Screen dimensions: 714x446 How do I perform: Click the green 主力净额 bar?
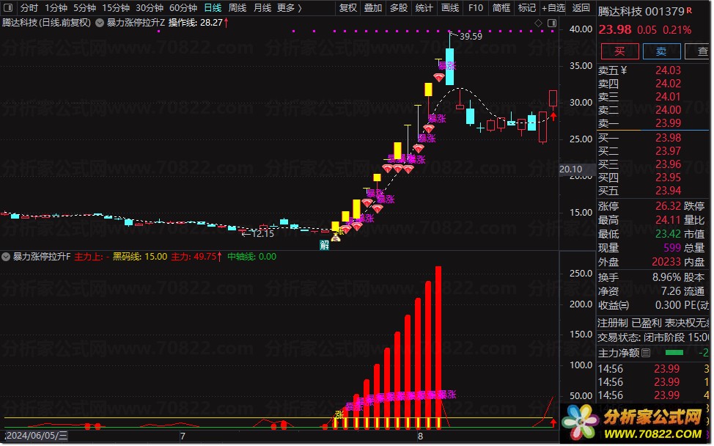674,353
